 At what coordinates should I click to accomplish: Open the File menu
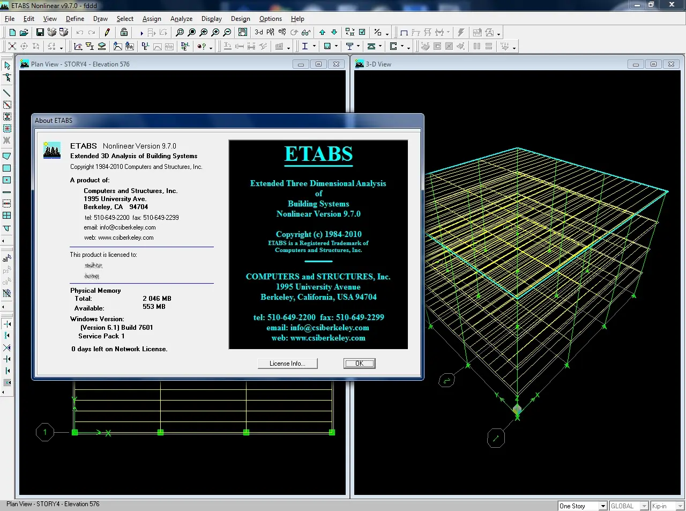pyautogui.click(x=10, y=18)
